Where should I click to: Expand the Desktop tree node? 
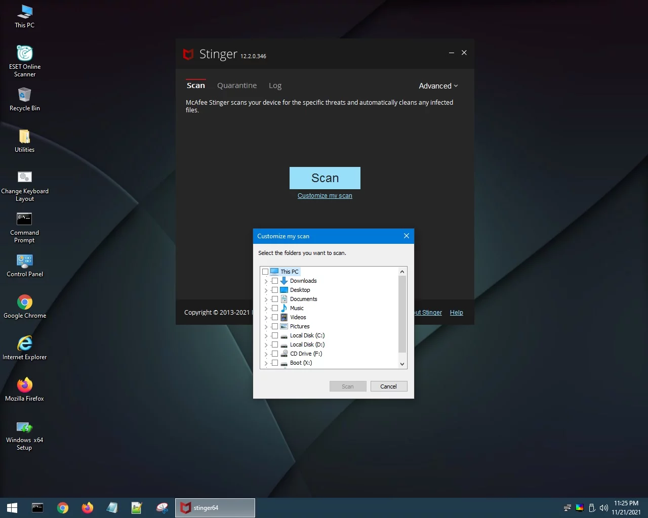click(266, 290)
